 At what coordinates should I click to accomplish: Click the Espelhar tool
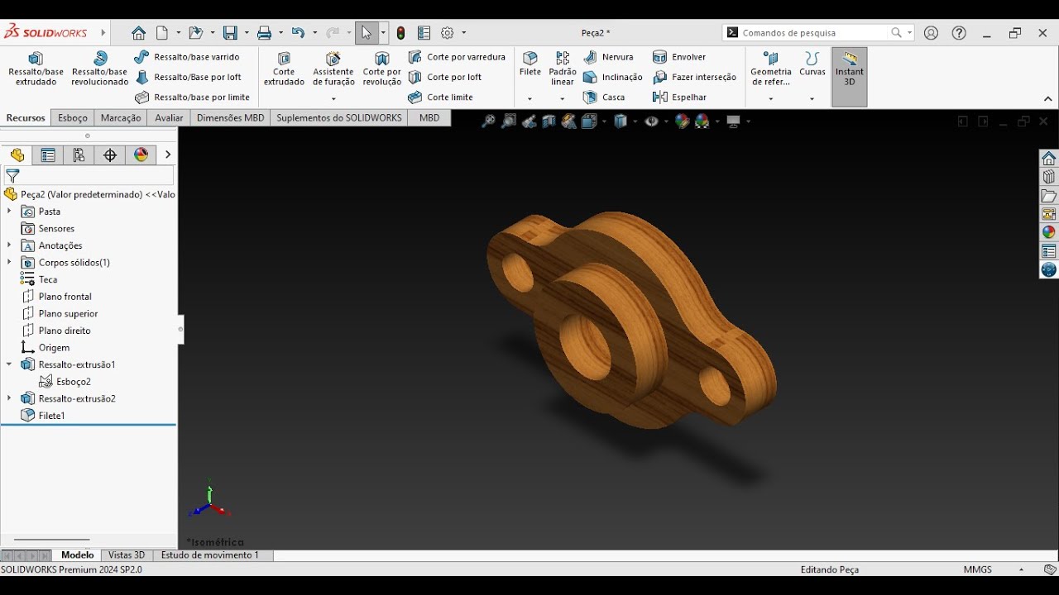click(680, 98)
